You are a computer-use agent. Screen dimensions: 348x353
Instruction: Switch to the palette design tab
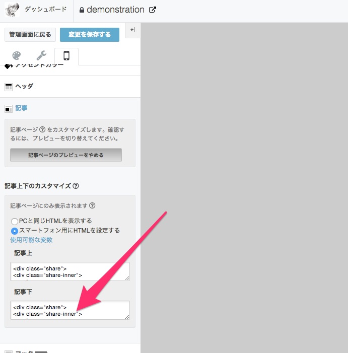tap(17, 55)
